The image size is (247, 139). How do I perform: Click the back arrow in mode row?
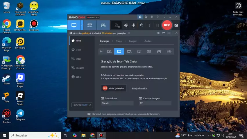click(101, 52)
